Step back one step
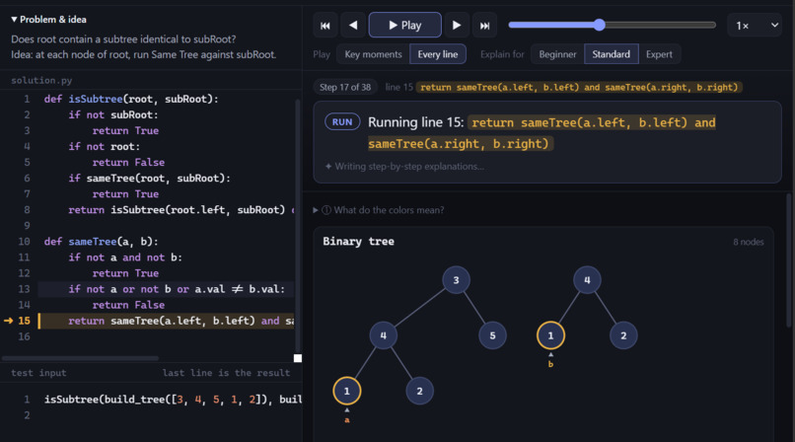795x442 pixels. (353, 26)
